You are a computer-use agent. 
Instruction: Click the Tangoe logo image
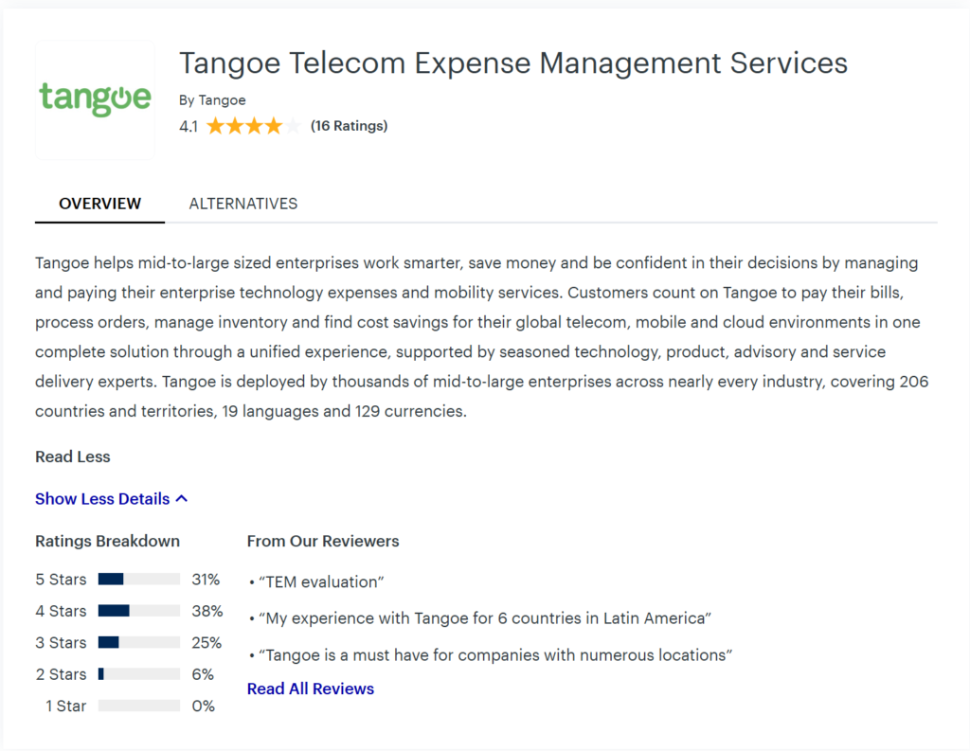coord(94,98)
